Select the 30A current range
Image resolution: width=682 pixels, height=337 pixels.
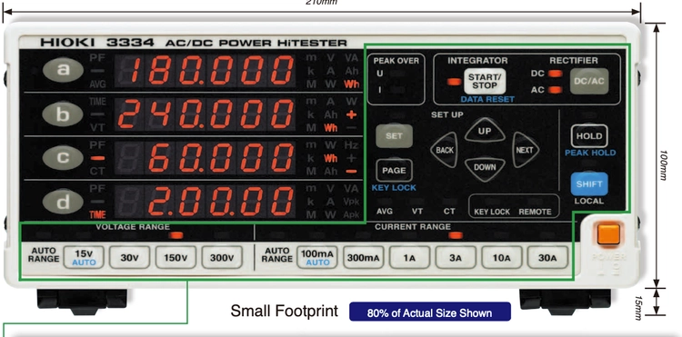[547, 258]
